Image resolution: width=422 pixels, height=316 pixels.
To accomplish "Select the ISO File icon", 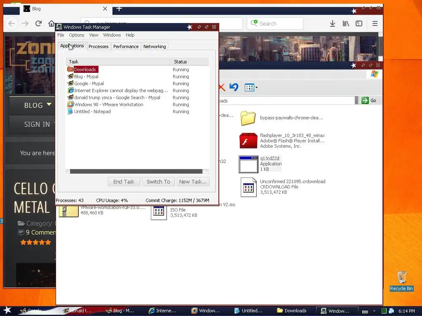I will coord(159,212).
